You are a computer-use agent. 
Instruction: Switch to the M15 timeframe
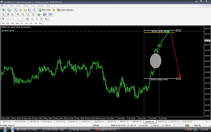(12, 23)
